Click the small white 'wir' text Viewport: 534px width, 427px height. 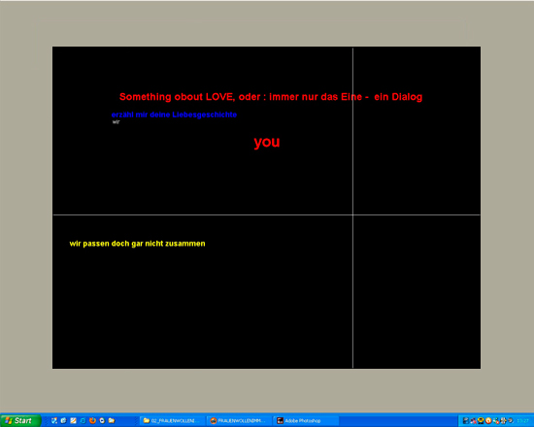point(117,122)
